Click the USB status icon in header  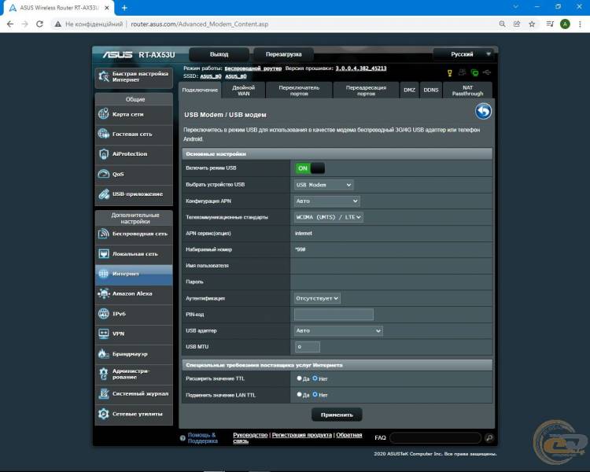pyautogui.click(x=487, y=72)
